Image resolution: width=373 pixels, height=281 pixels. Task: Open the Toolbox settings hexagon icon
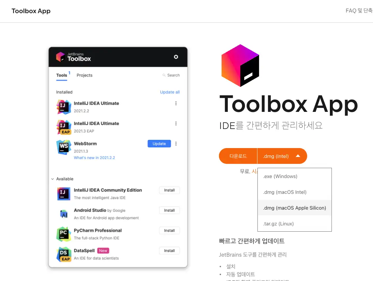176,57
